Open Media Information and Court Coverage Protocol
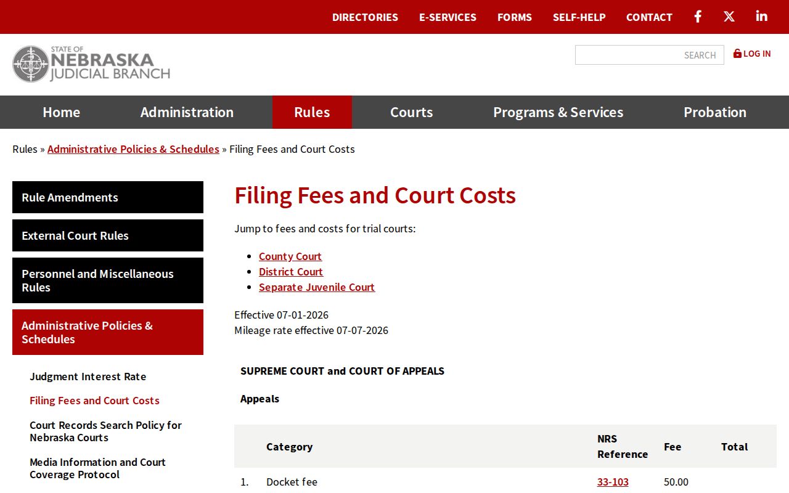 point(97,468)
